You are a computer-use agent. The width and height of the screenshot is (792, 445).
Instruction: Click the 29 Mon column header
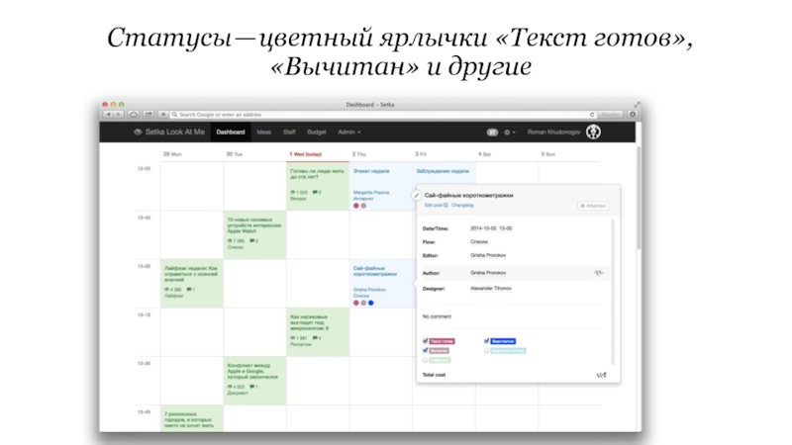(172, 154)
